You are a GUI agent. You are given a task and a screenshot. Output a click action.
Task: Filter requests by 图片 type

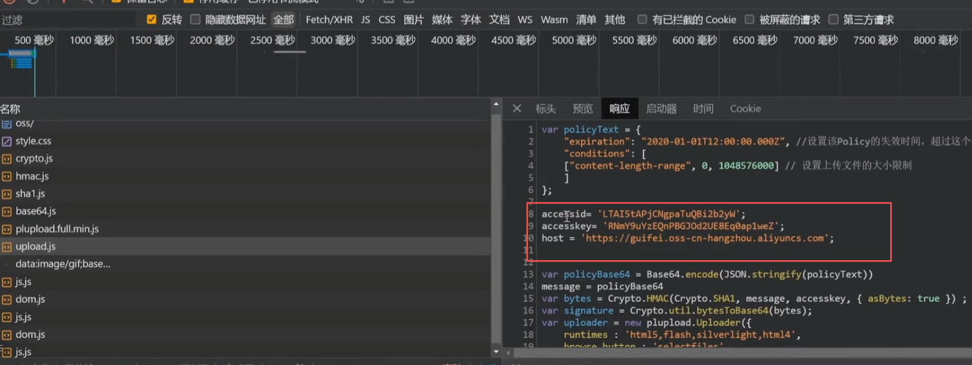click(413, 20)
